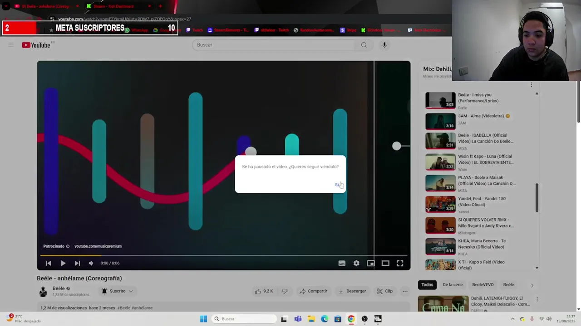Open the player settings gear

pos(356,263)
